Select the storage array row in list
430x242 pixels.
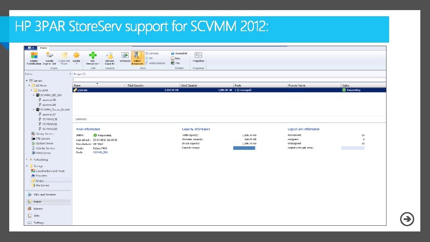(229, 90)
